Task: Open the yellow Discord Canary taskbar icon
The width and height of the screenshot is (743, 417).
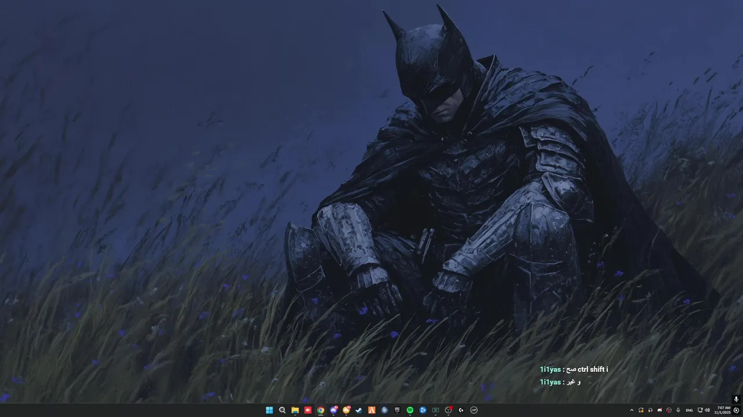Action: tap(346, 410)
